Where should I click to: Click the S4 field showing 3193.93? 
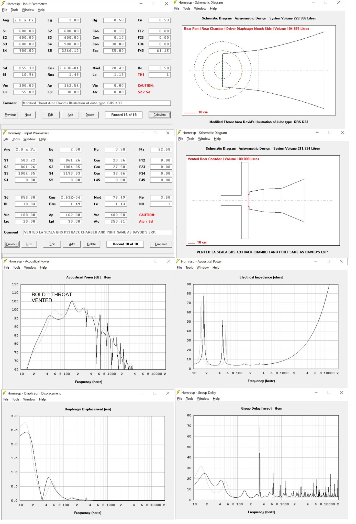click(71, 173)
